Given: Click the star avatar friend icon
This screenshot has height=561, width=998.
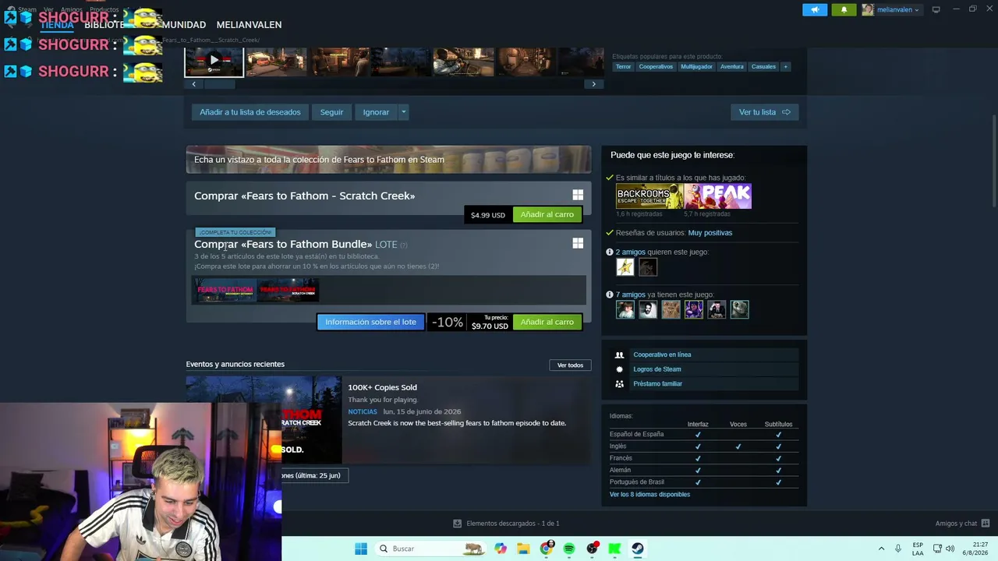Looking at the screenshot, I should click(x=625, y=267).
